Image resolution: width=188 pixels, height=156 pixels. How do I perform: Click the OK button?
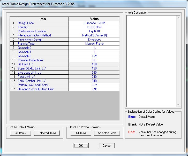coord(81,146)
